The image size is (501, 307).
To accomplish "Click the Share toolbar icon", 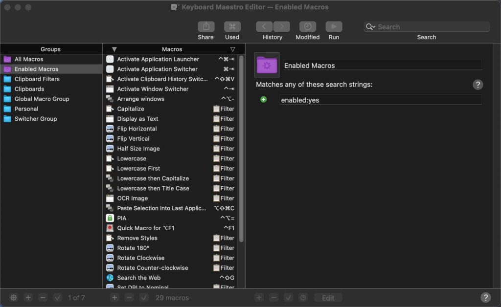I will pos(206,26).
